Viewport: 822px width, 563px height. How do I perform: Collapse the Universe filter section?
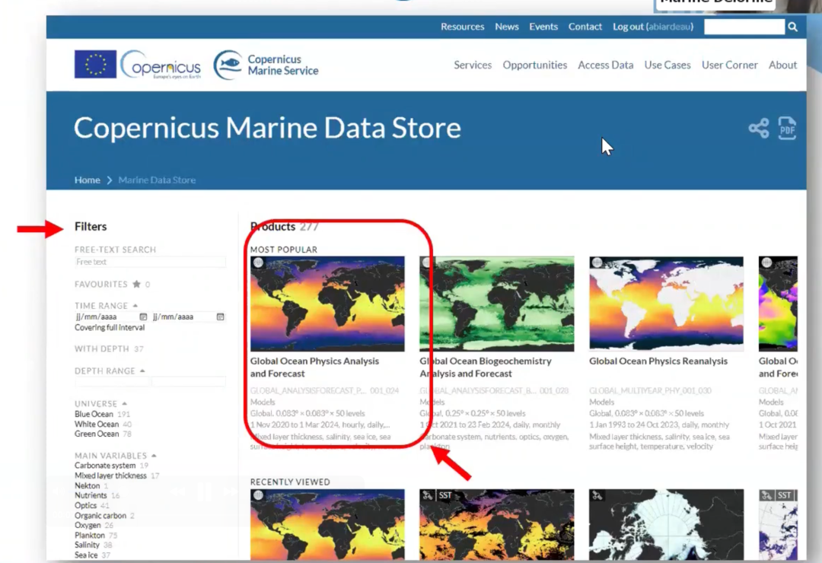click(124, 404)
